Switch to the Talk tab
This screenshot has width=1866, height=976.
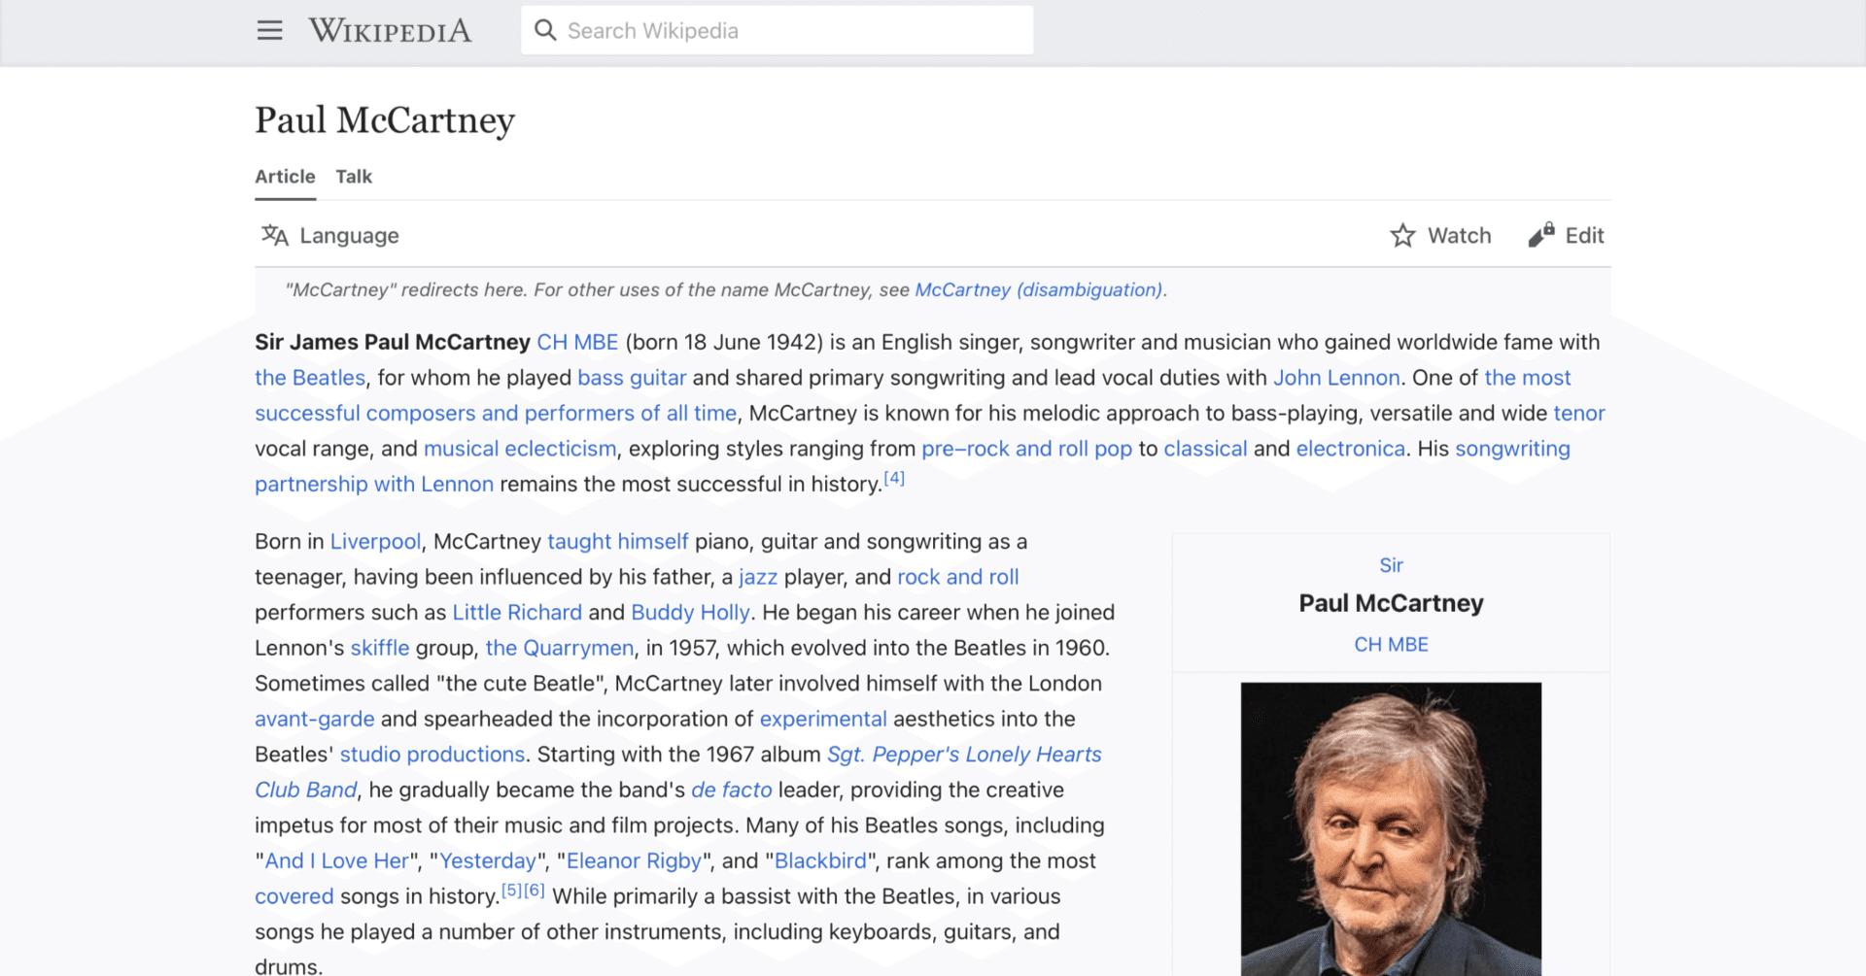353,176
